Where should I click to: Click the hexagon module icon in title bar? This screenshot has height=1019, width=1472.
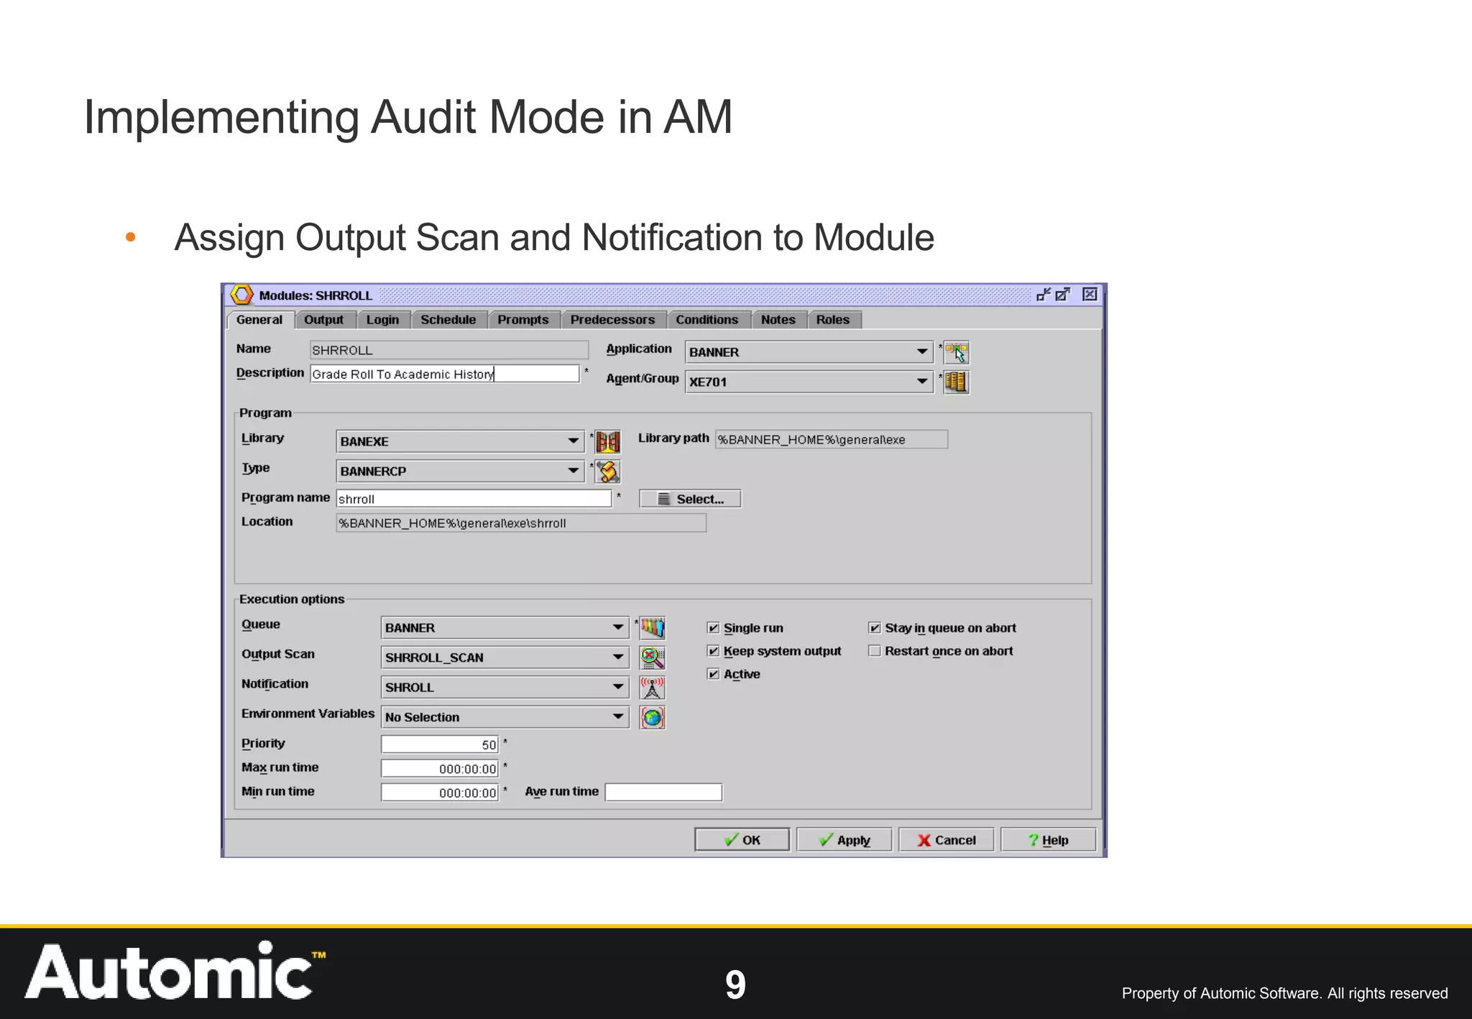point(242,295)
